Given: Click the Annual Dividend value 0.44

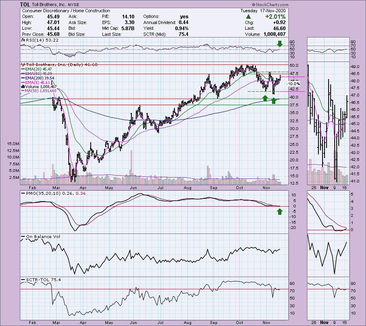Looking at the screenshot, I should click(x=183, y=22).
